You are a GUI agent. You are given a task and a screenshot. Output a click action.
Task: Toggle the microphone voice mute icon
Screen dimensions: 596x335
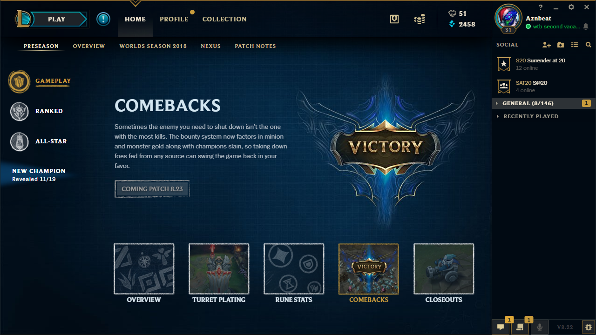tap(540, 327)
